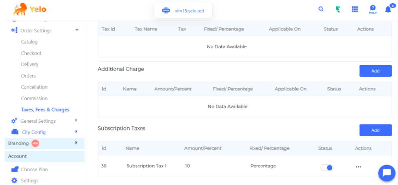Viewport: 398px width, 185px height.
Task: Open the search magnifier icon
Action: pos(321,9)
